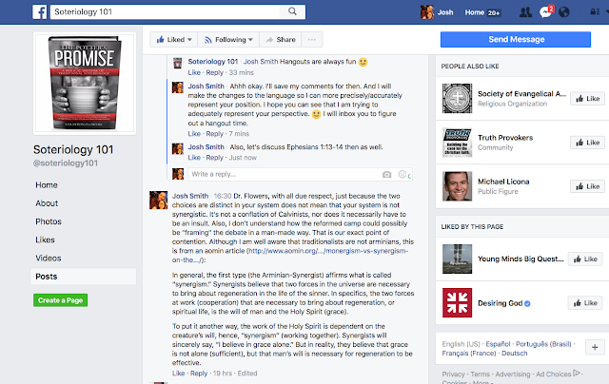Open the Likes section
Image resolution: width=609 pixels, height=384 pixels.
click(45, 240)
